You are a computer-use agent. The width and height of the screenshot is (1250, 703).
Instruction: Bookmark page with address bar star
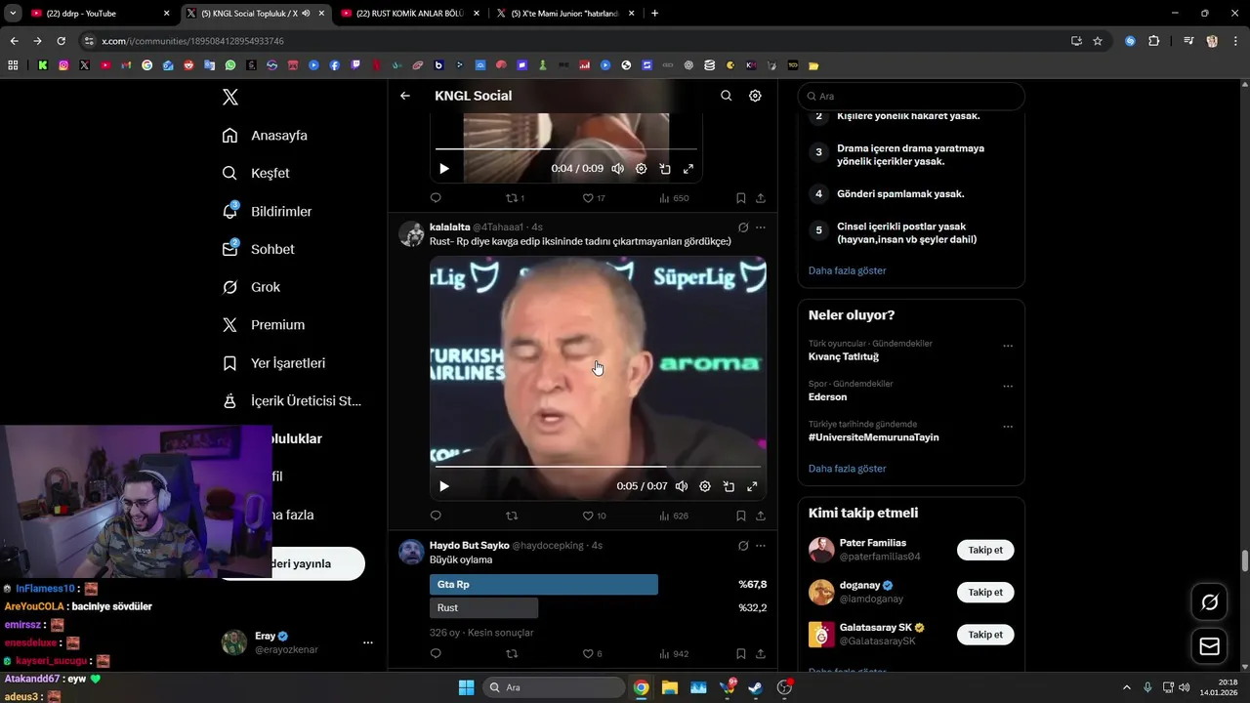pos(1098,41)
